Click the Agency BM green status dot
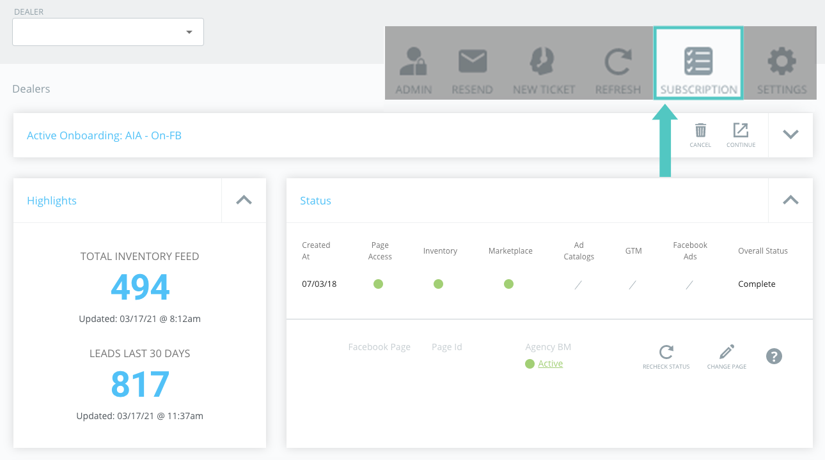This screenshot has width=825, height=460. (x=530, y=364)
